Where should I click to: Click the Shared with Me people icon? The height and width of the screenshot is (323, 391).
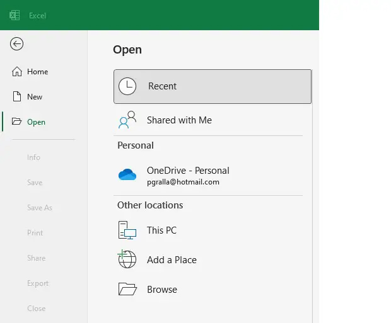point(127,120)
